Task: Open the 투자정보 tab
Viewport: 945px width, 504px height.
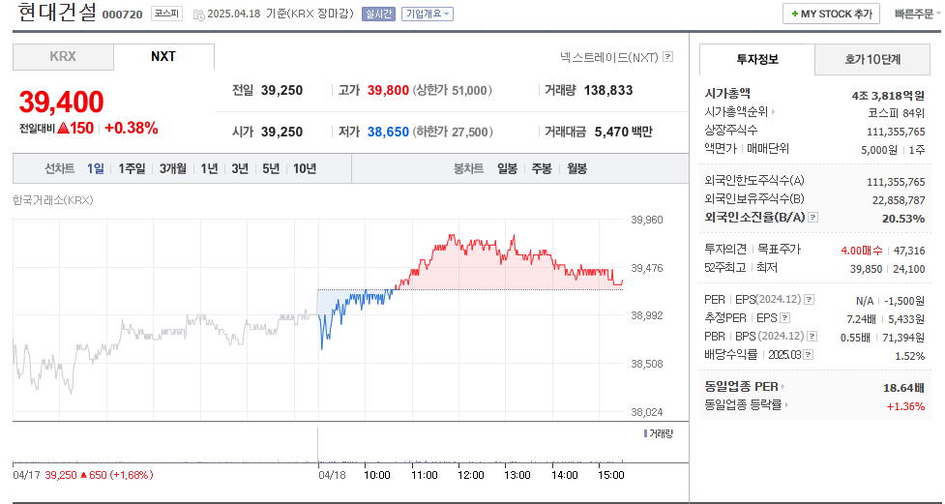Action: tap(757, 59)
